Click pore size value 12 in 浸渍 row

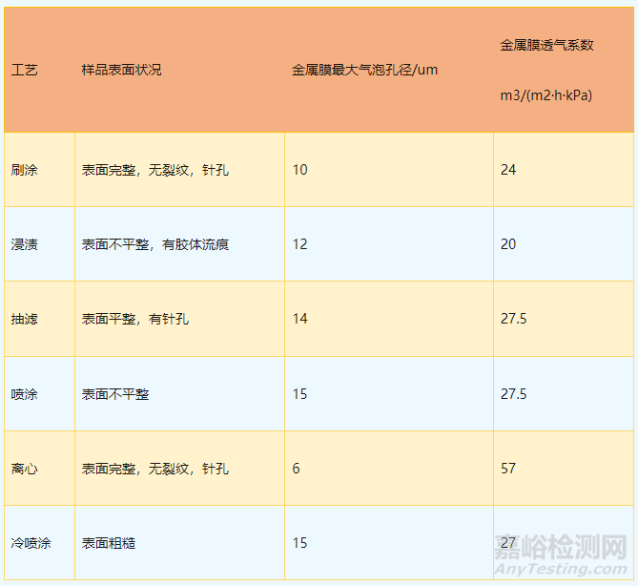coord(299,244)
